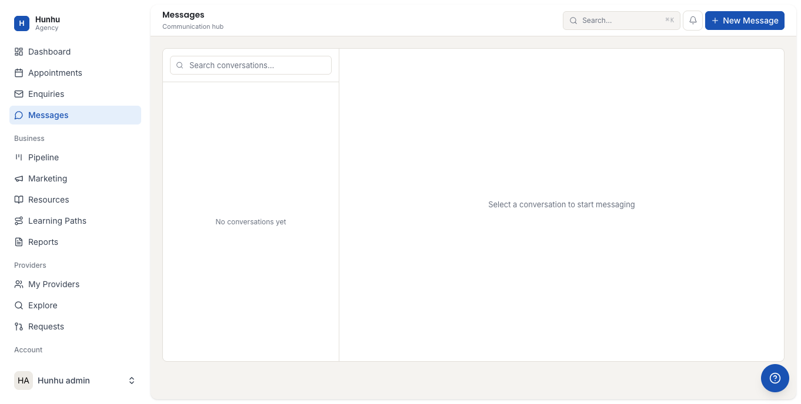Click magnifier icon in conversations search
Viewport: 801px width, 404px height.
coord(180,65)
